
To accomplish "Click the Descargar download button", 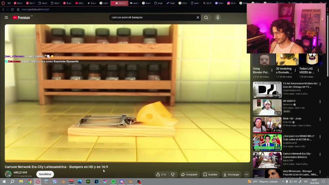I will coord(231,174).
